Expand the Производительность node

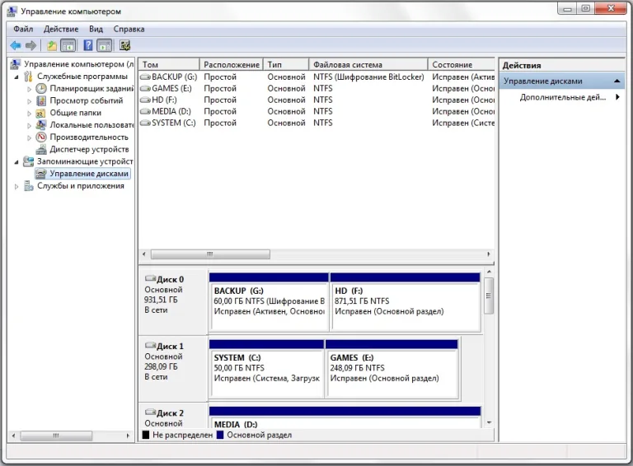tap(29, 137)
